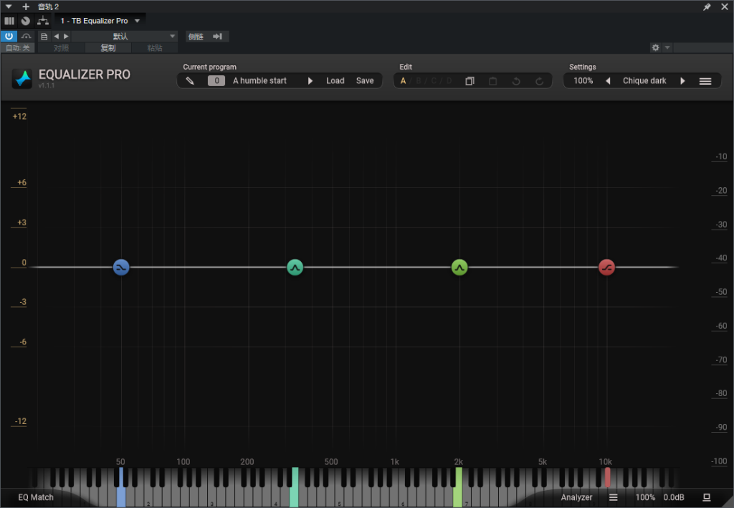Select the green peak band node at 2k
Screen dimensions: 734x508
coord(459,267)
